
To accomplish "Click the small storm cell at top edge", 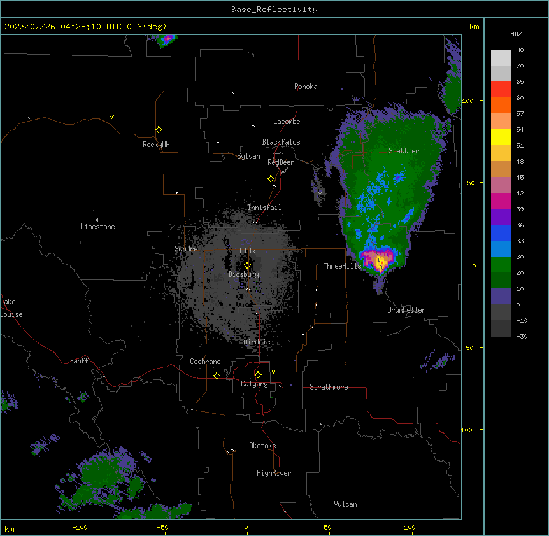I will (167, 40).
